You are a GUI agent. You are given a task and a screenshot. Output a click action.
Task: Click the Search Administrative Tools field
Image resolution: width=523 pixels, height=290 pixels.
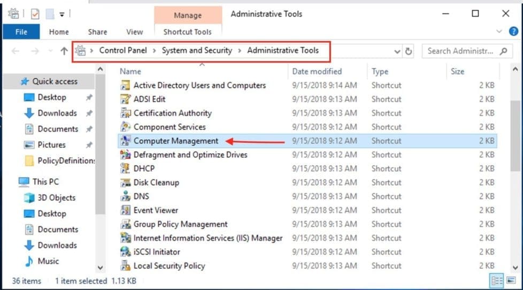460,51
